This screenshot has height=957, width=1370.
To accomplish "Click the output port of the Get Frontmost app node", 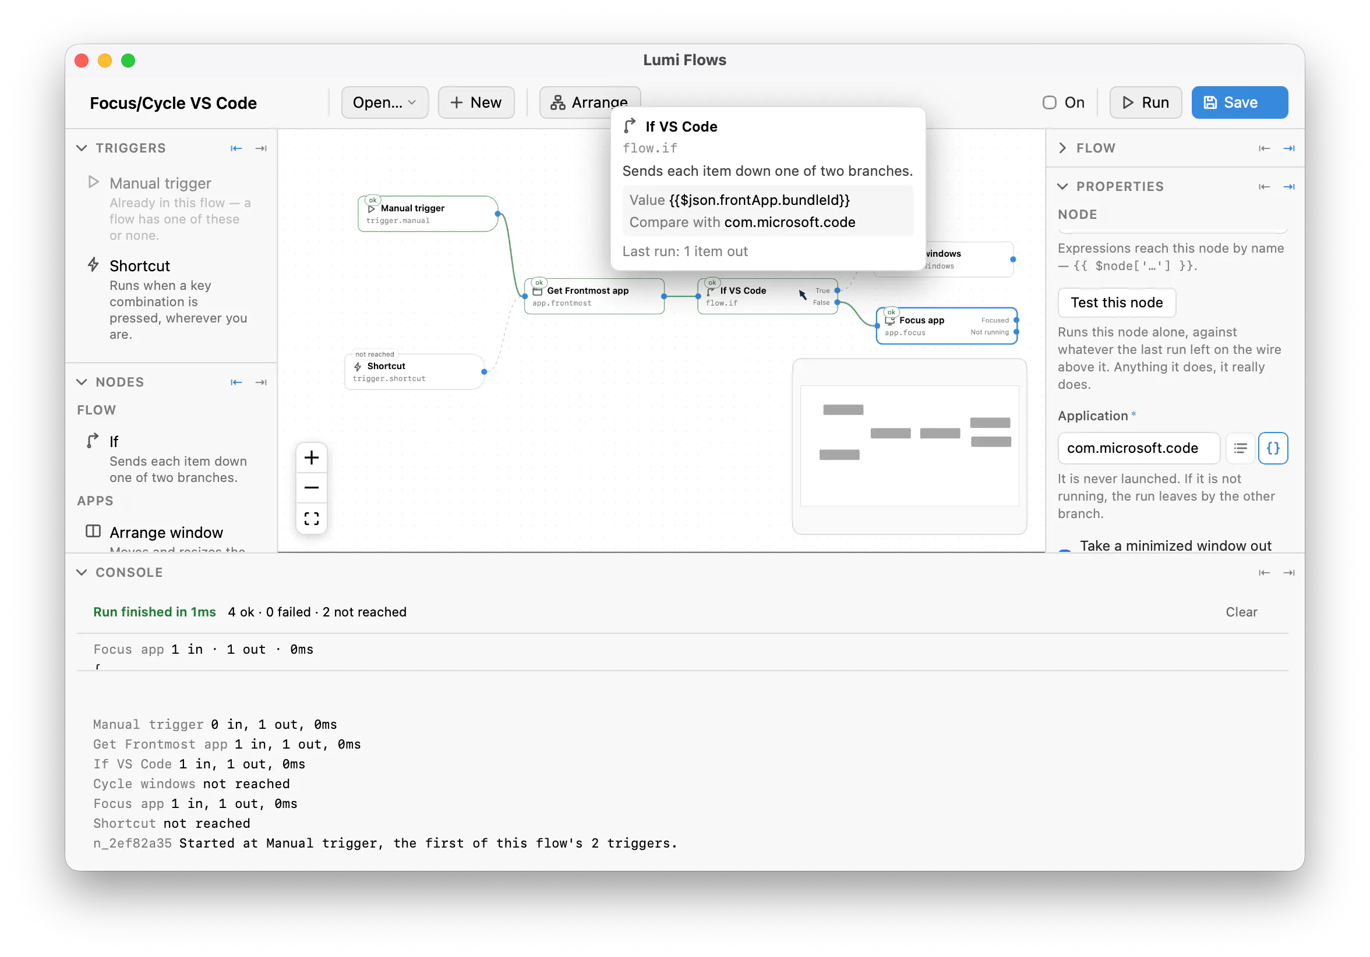I will [x=663, y=296].
